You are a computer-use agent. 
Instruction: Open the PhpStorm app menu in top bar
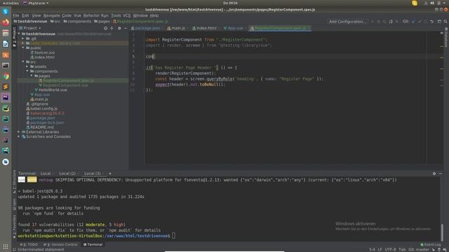tap(36, 3)
